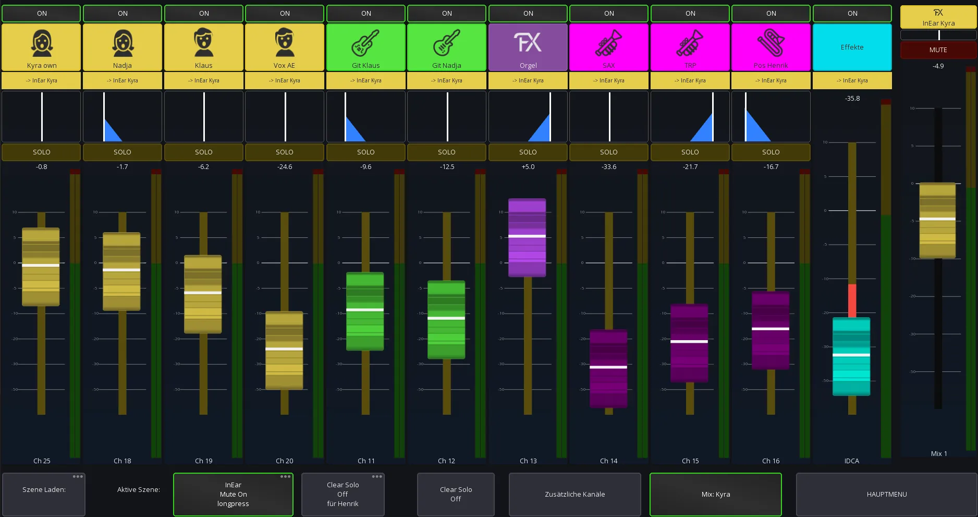Image resolution: width=978 pixels, height=517 pixels.
Task: Click the Git Nadja guitar icon
Action: 447,43
